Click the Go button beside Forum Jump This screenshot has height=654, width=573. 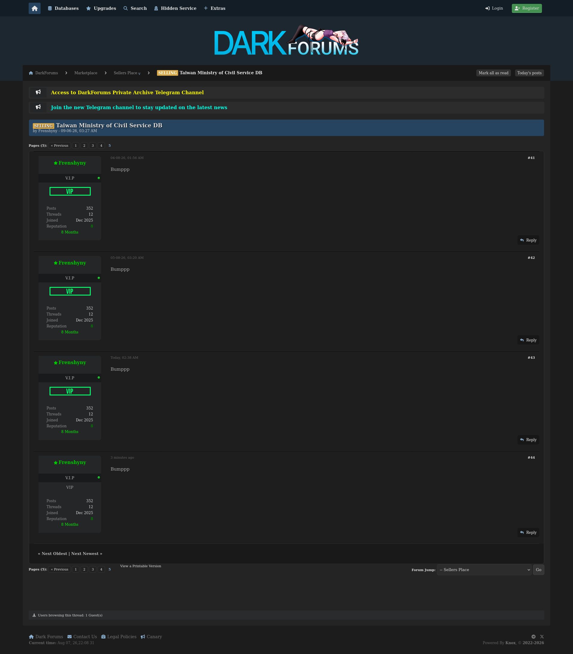click(538, 570)
